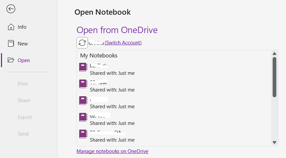Click the My Notebooks heading
The width and height of the screenshot is (286, 158).
pos(99,55)
